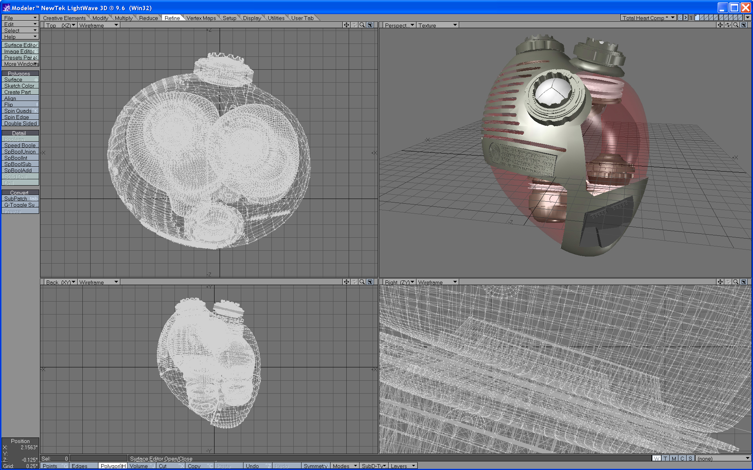
Task: Select the tenth layer slot foreground
Action: click(740, 18)
